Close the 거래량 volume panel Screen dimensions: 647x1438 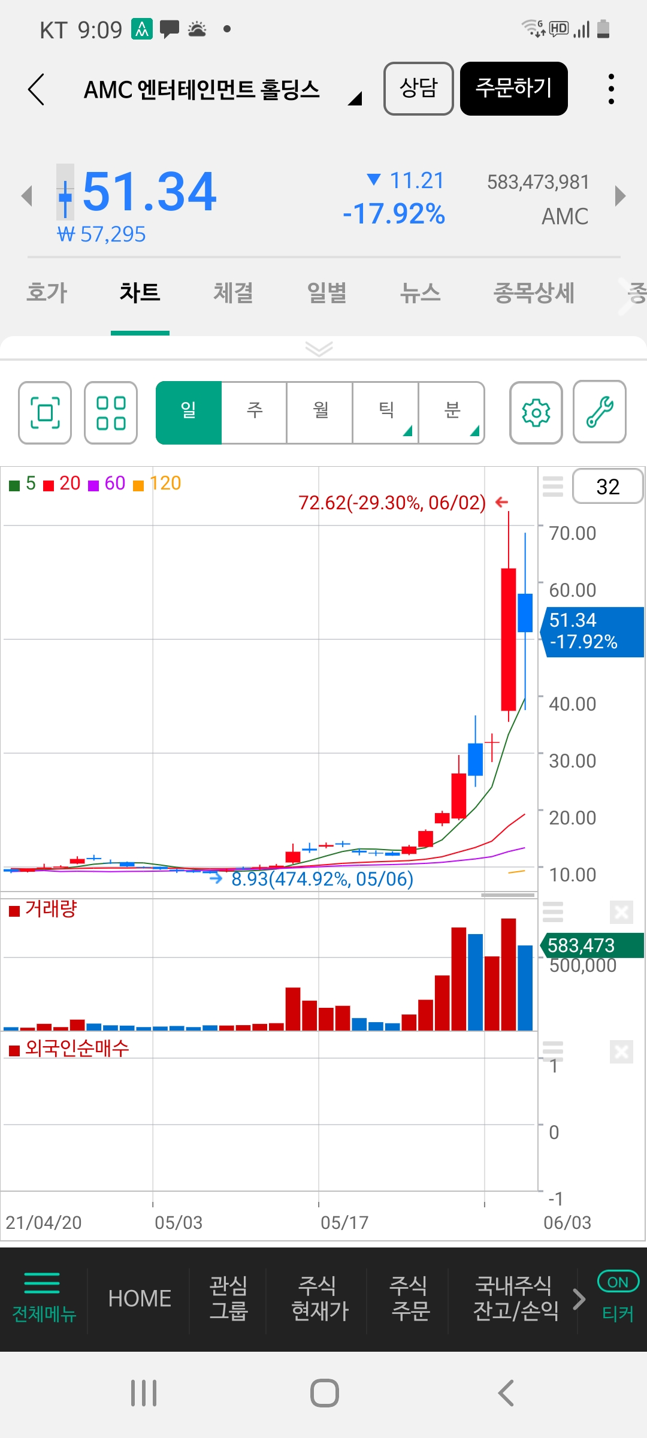[621, 912]
